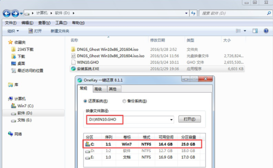
Task: Click the 可用空间 column header
Action: click(x=166, y=137)
